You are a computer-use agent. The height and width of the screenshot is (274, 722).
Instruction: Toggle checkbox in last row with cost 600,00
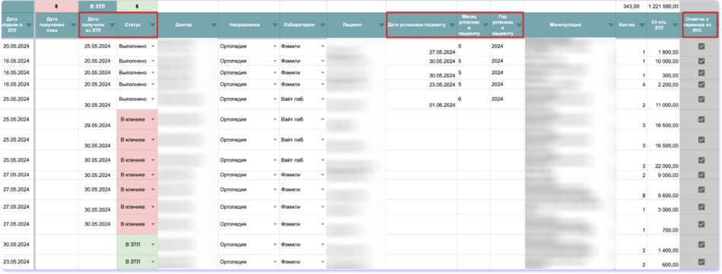pyautogui.click(x=701, y=262)
